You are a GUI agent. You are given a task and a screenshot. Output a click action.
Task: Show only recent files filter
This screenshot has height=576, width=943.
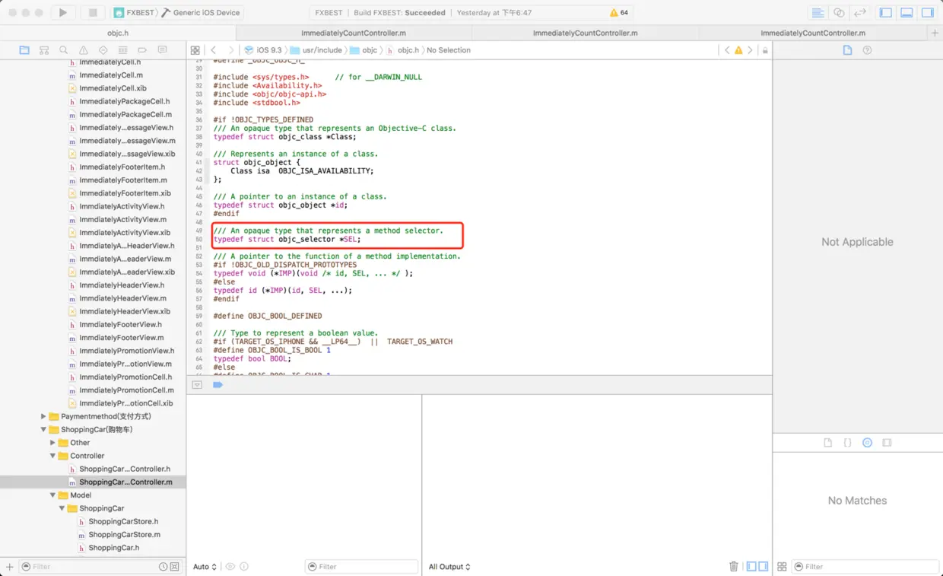point(163,567)
